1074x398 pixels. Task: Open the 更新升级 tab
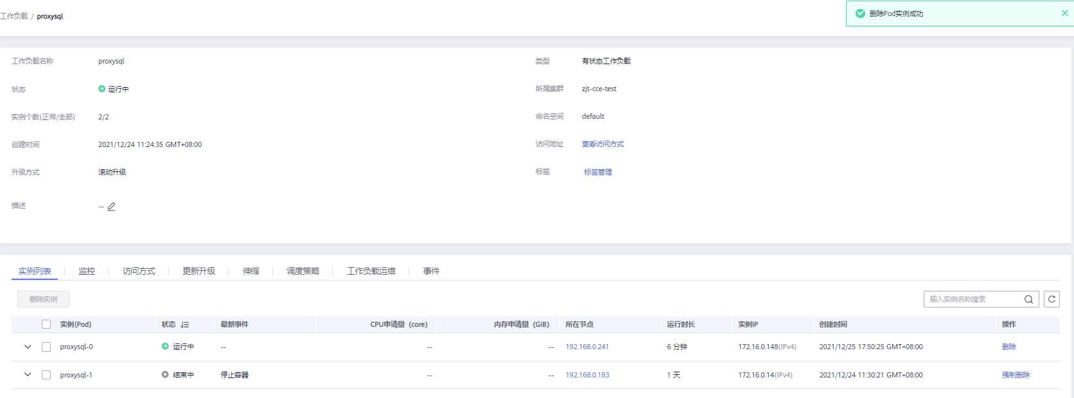tap(198, 271)
